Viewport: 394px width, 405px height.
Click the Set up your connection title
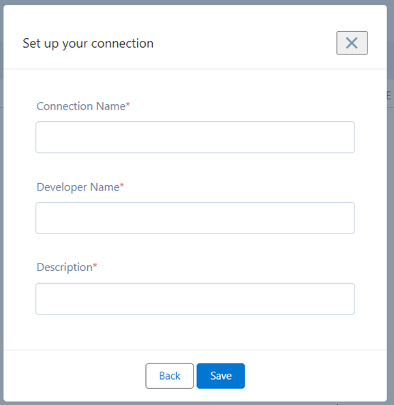coord(88,44)
